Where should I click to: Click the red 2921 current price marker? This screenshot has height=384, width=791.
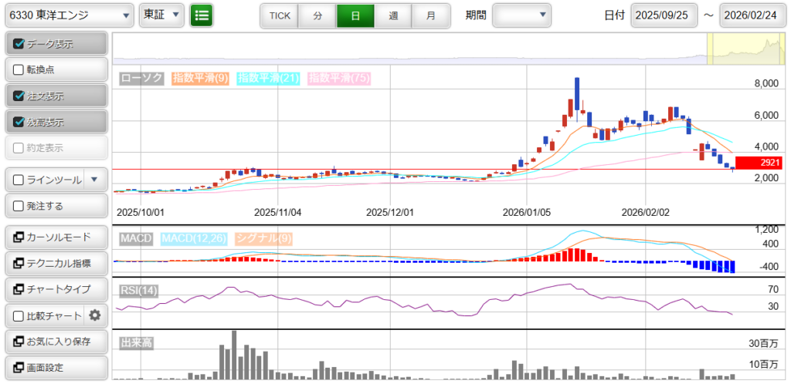coord(759,163)
